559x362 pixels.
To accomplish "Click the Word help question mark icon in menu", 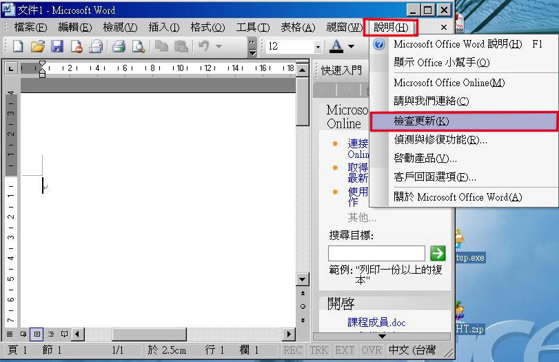I will click(x=379, y=44).
